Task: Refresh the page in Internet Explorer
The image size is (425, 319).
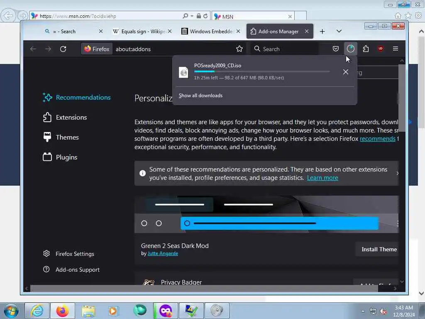Action: pyautogui.click(x=205, y=16)
